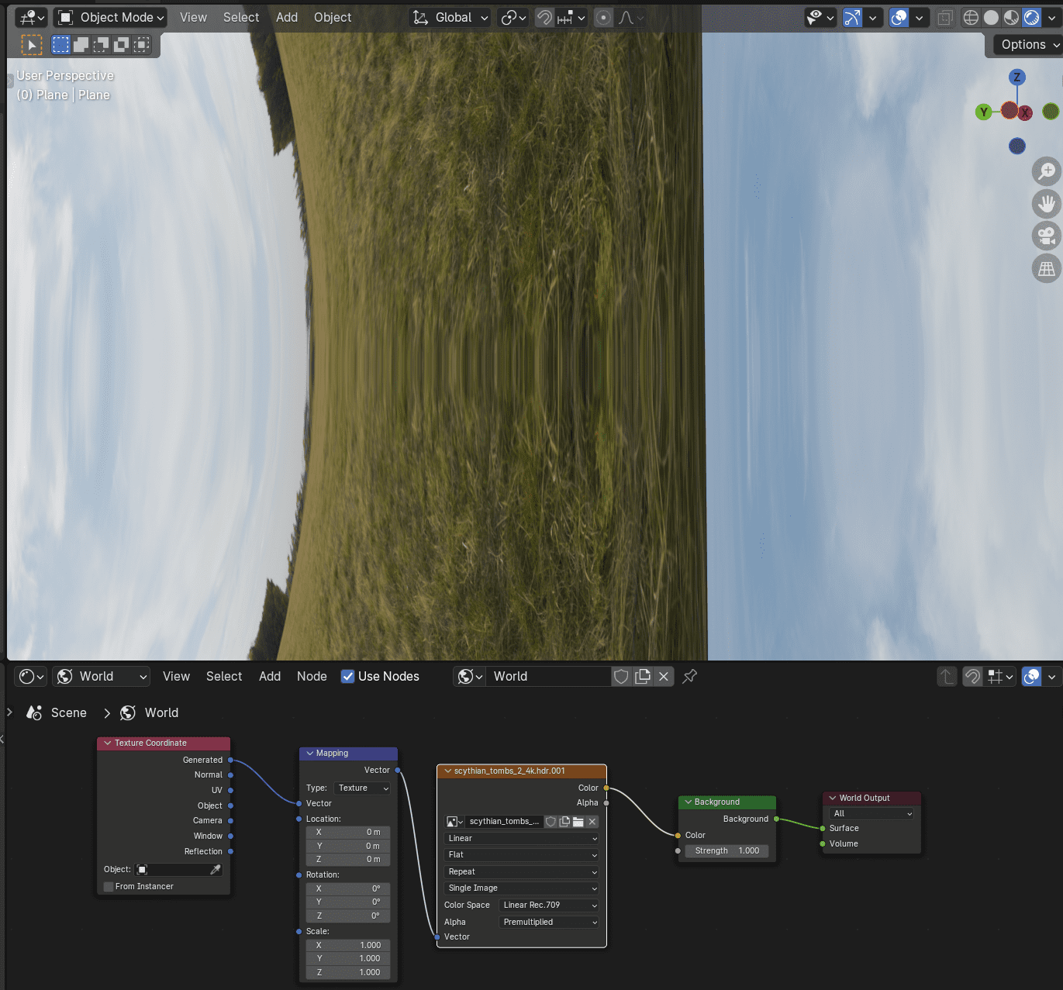Viewport: 1063px width, 990px height.
Task: Choose the invert selection mode
Action: (x=121, y=45)
